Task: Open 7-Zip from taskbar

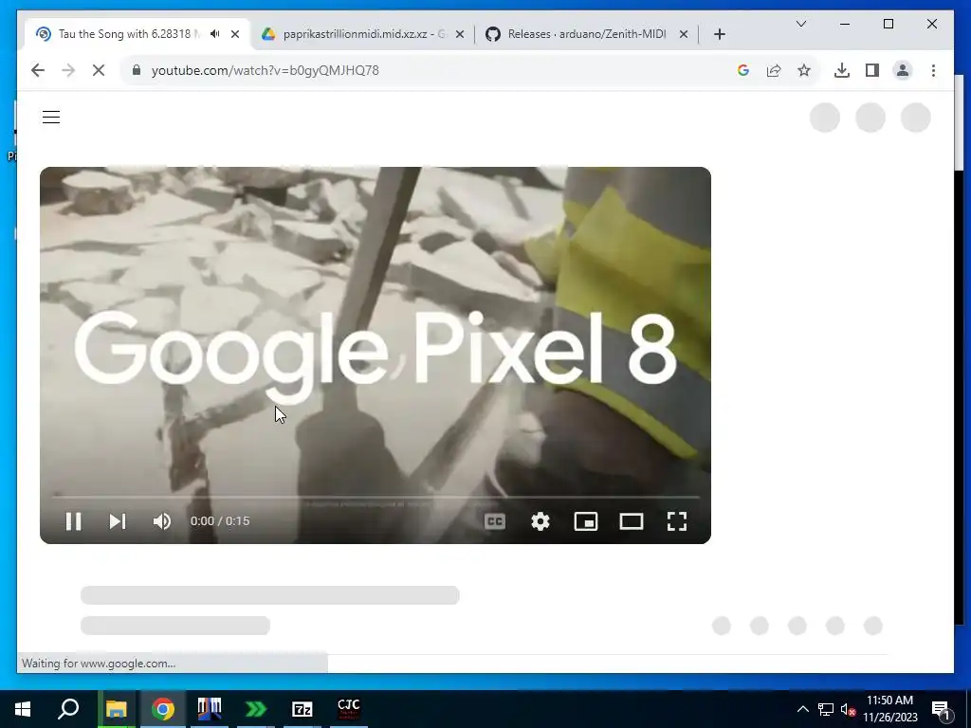Action: (302, 709)
